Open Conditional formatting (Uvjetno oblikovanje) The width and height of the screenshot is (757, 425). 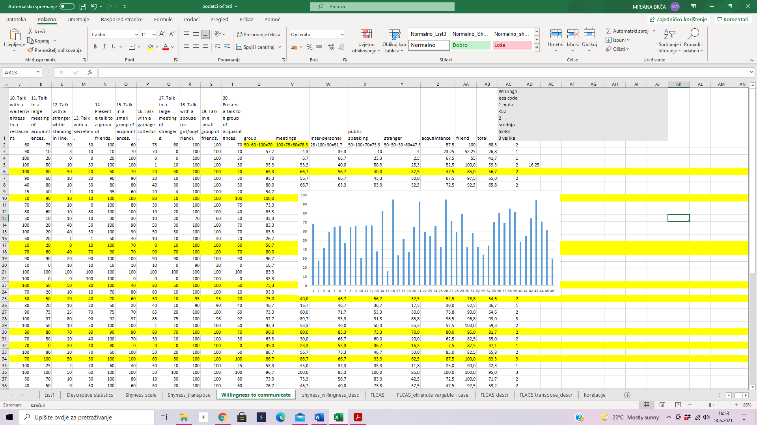[x=366, y=41]
